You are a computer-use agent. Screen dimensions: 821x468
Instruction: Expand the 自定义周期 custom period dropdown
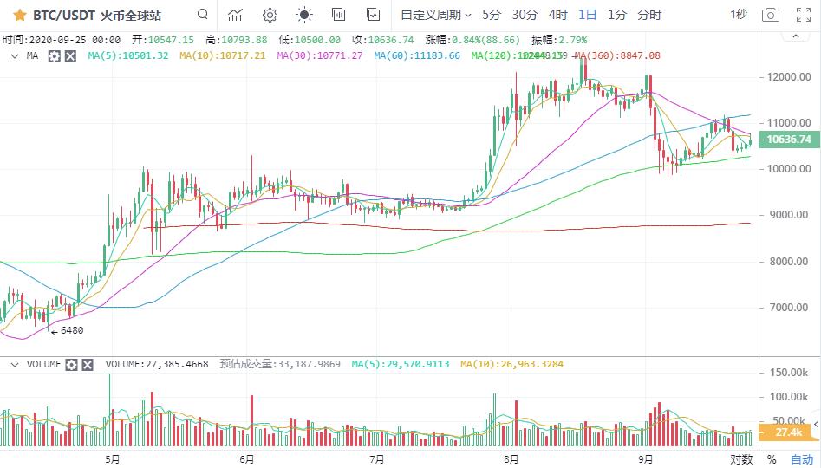pyautogui.click(x=435, y=15)
